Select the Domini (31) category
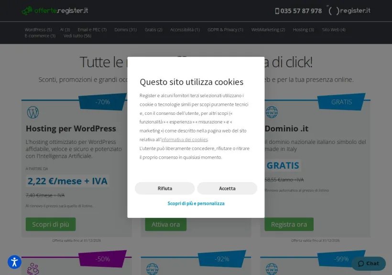Image resolution: width=392 pixels, height=275 pixels. click(x=126, y=30)
